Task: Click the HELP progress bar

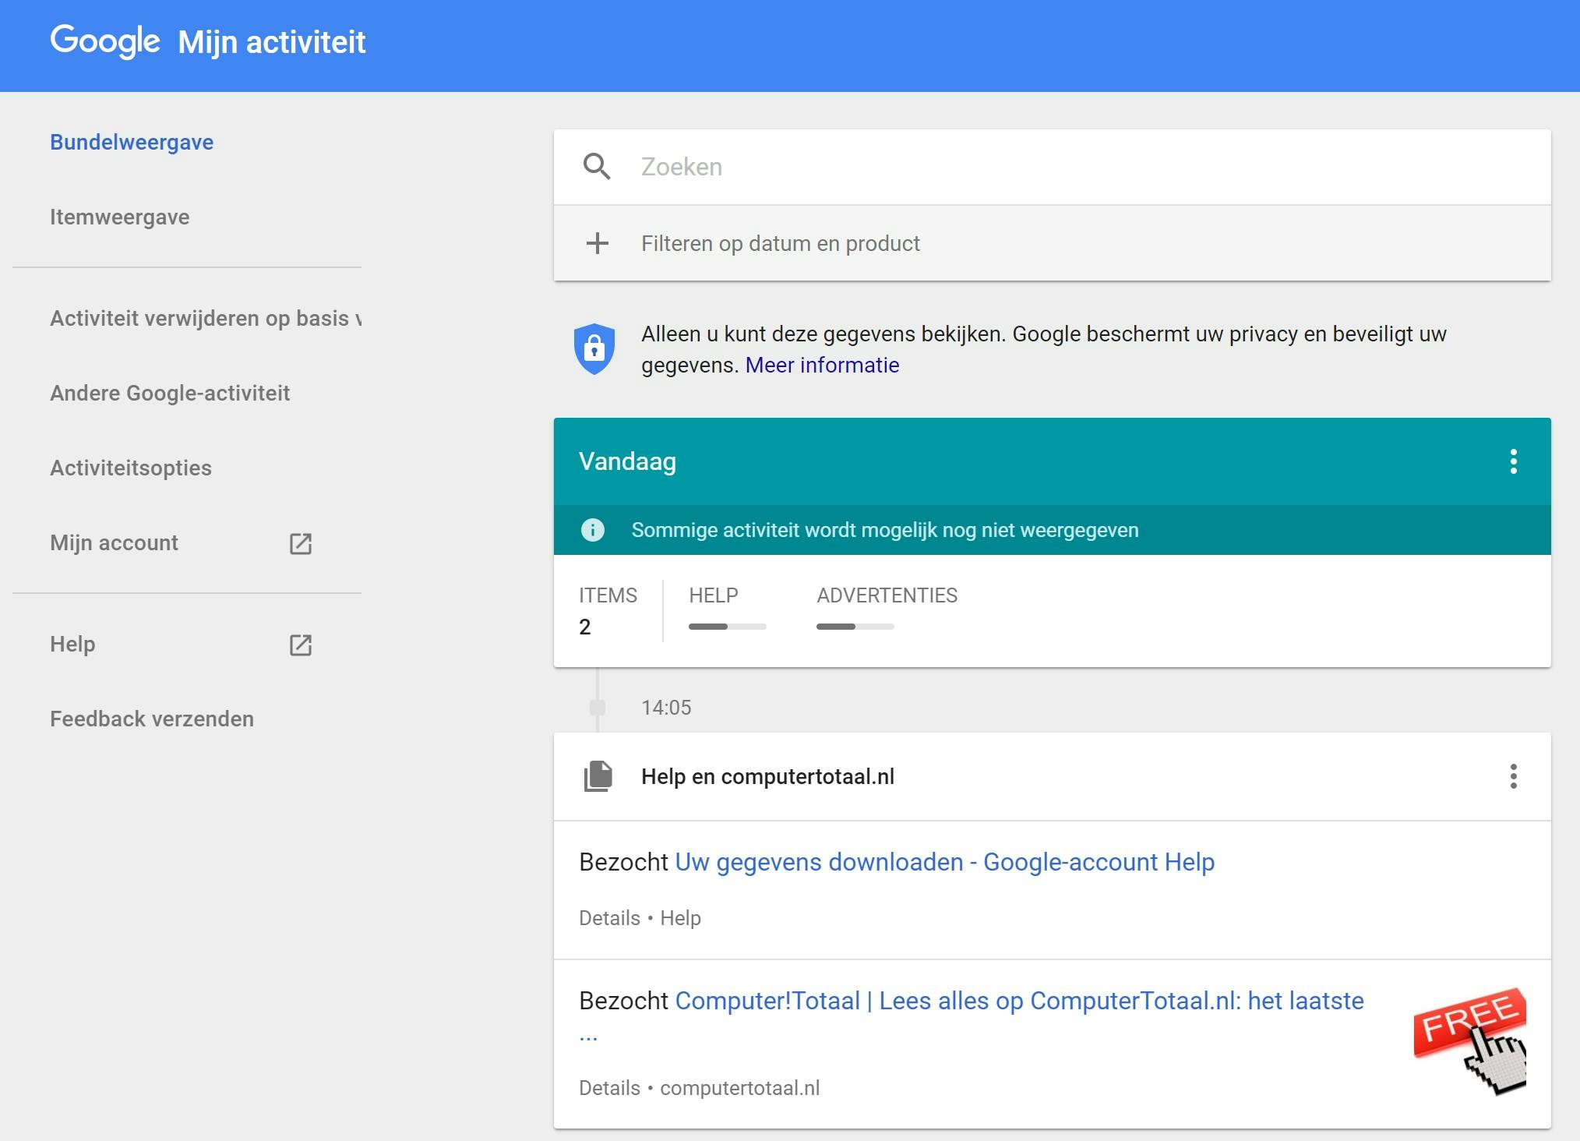Action: 727,626
